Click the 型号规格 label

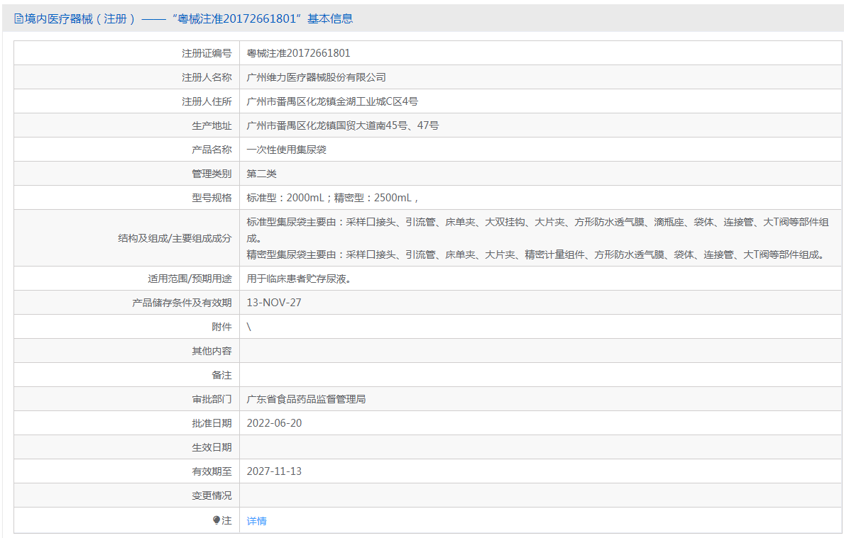tap(212, 198)
